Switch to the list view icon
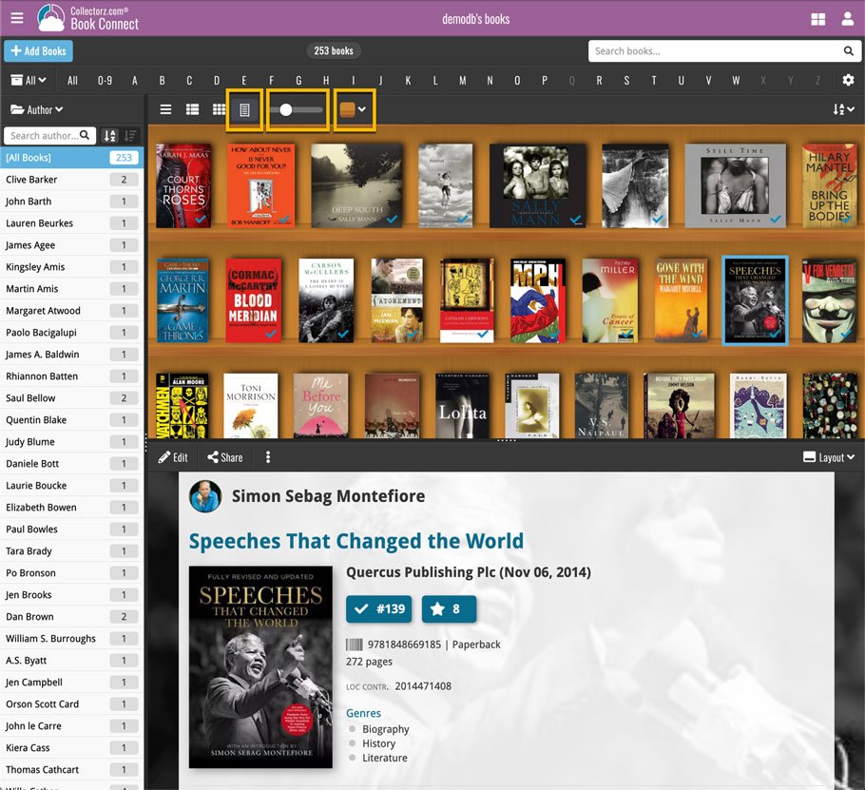 coord(165,109)
